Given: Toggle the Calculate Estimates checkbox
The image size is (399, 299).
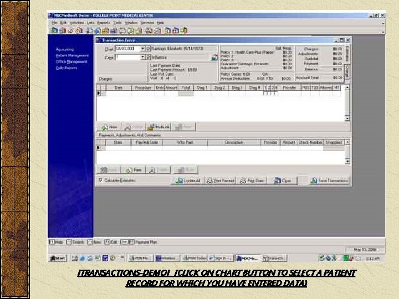Looking at the screenshot, I should pyautogui.click(x=100, y=180).
